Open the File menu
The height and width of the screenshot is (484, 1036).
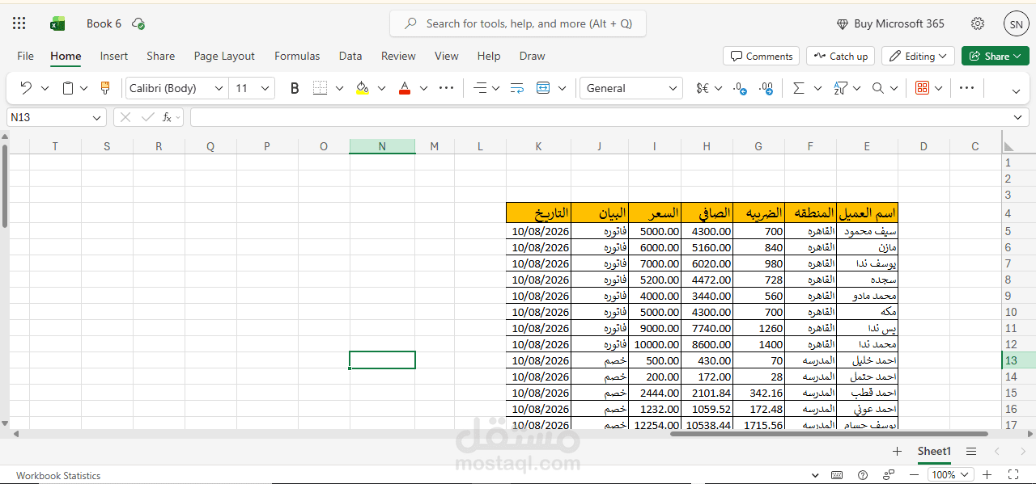[x=26, y=56]
